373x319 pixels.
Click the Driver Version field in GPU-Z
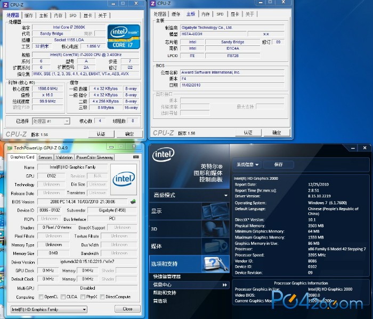pos(87,261)
